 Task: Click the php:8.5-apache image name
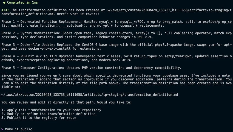154,44
